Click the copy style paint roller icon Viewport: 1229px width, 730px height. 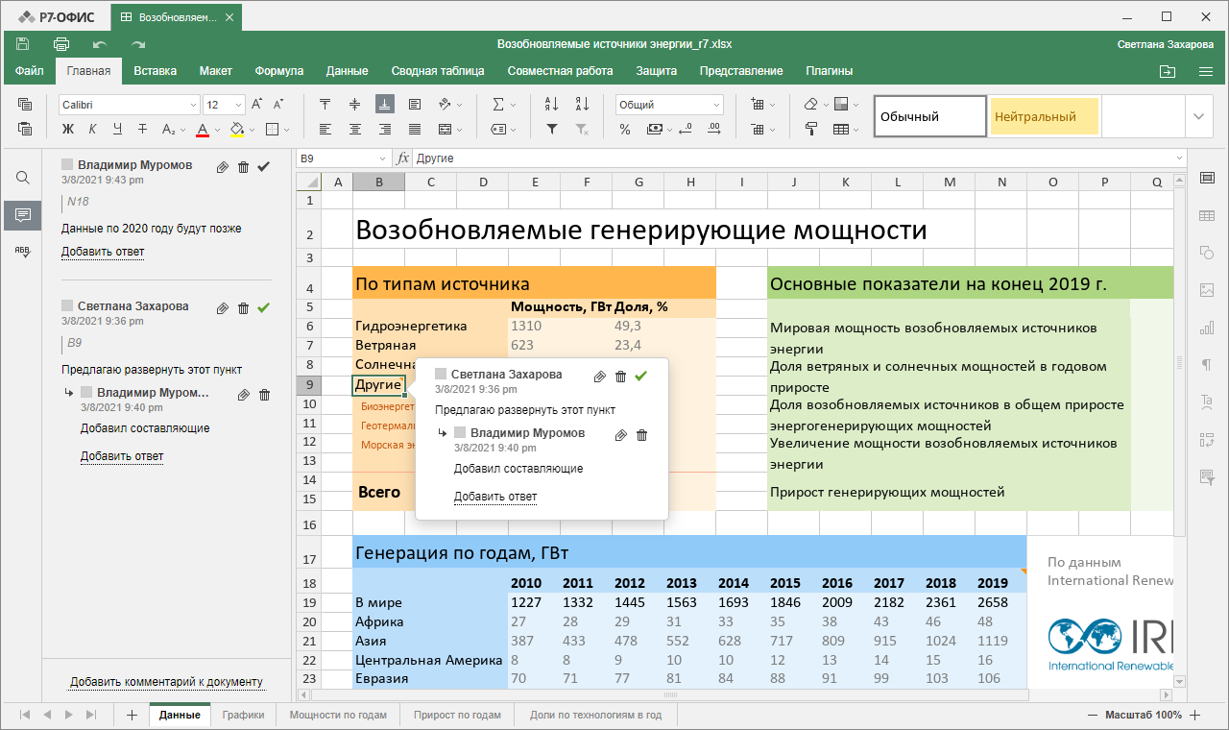[x=811, y=129]
